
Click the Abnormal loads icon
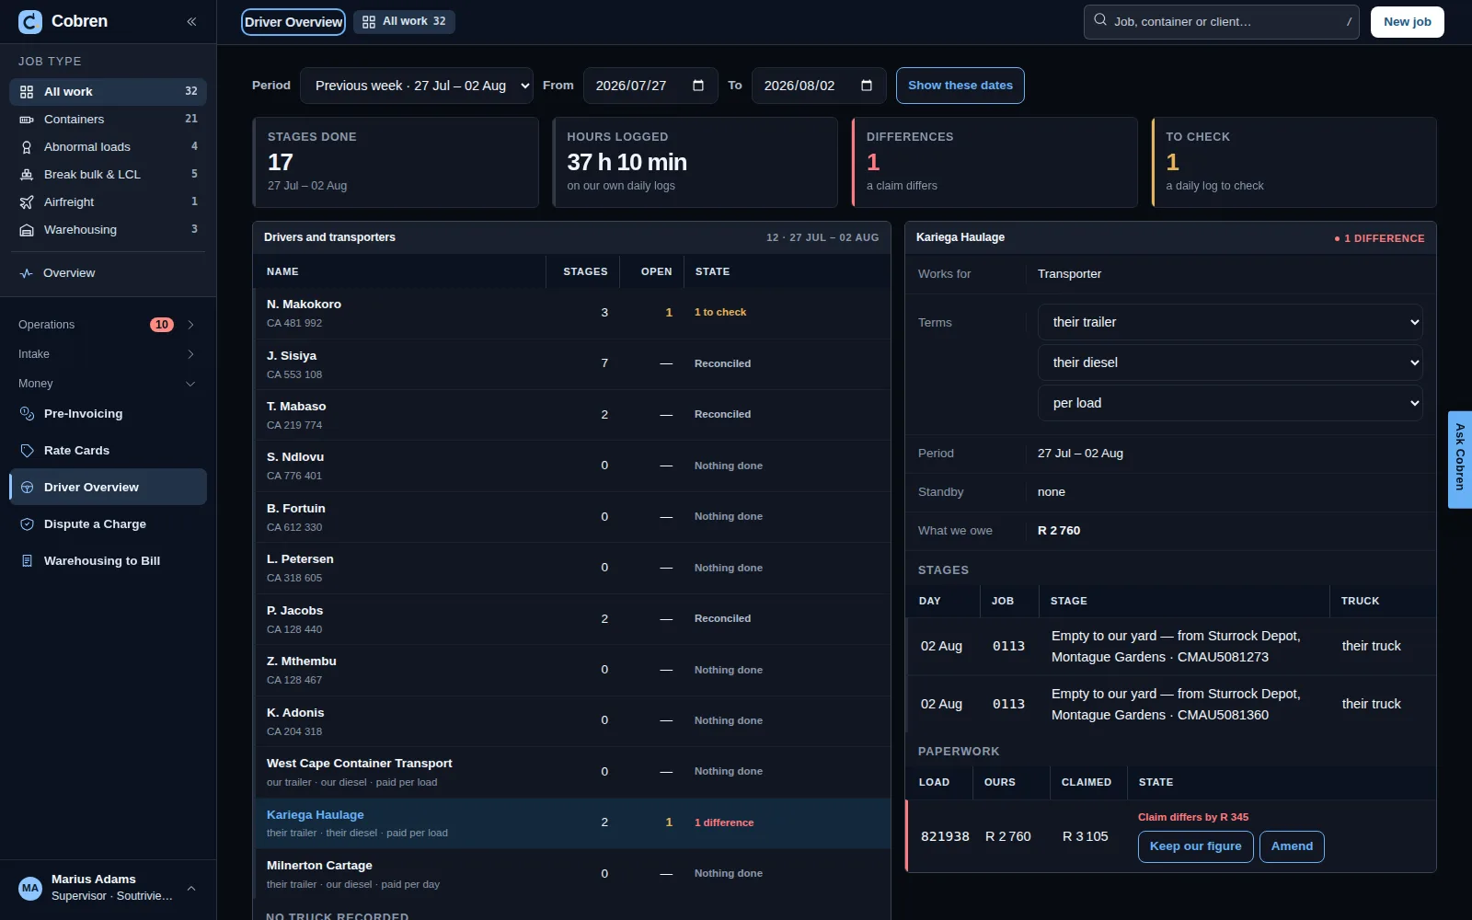click(27, 147)
